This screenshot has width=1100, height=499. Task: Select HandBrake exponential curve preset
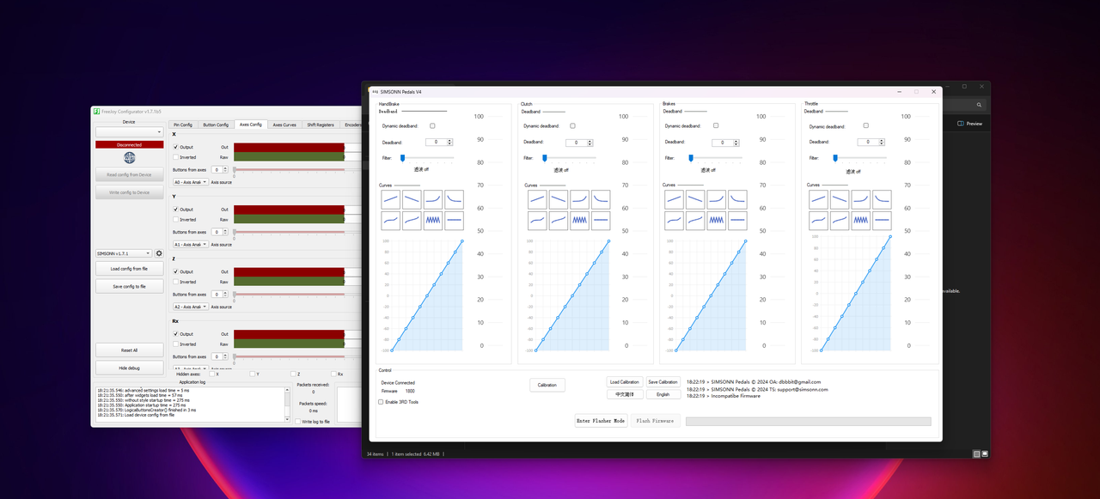point(433,199)
